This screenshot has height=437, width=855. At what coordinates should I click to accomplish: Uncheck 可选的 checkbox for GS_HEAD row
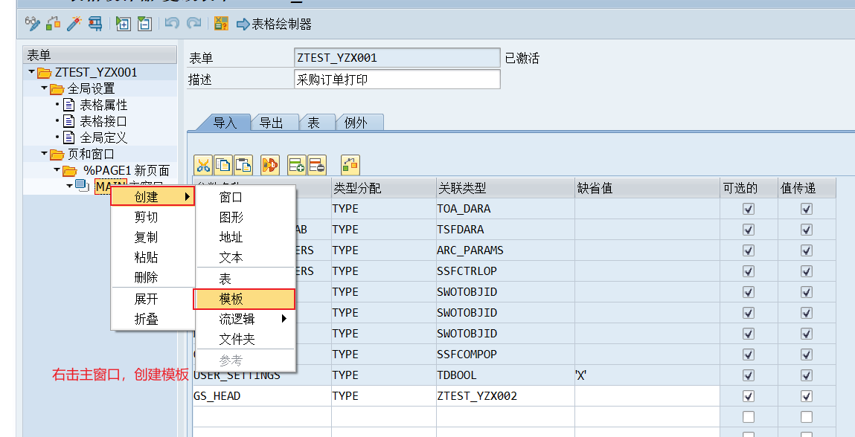click(x=748, y=396)
